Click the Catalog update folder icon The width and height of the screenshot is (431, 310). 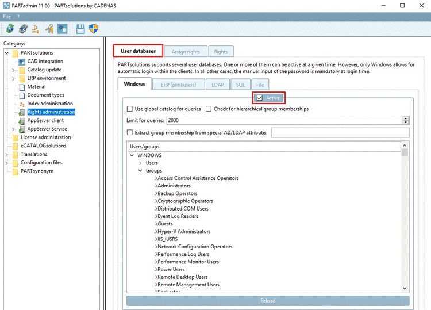(x=22, y=70)
